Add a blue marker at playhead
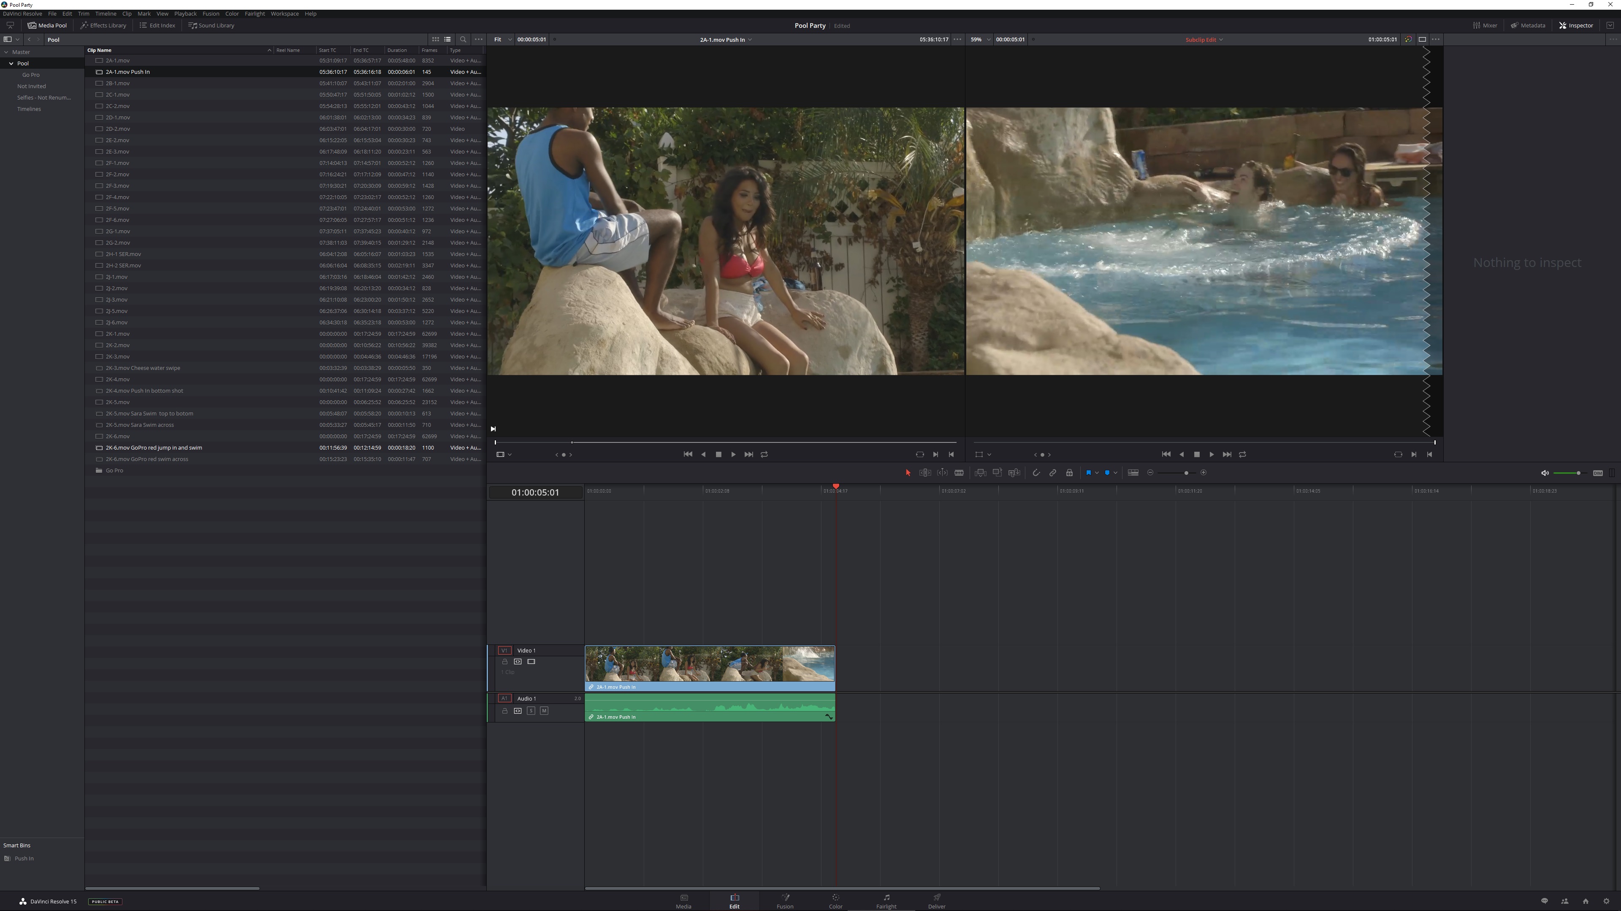Image resolution: width=1621 pixels, height=911 pixels. tap(1107, 473)
